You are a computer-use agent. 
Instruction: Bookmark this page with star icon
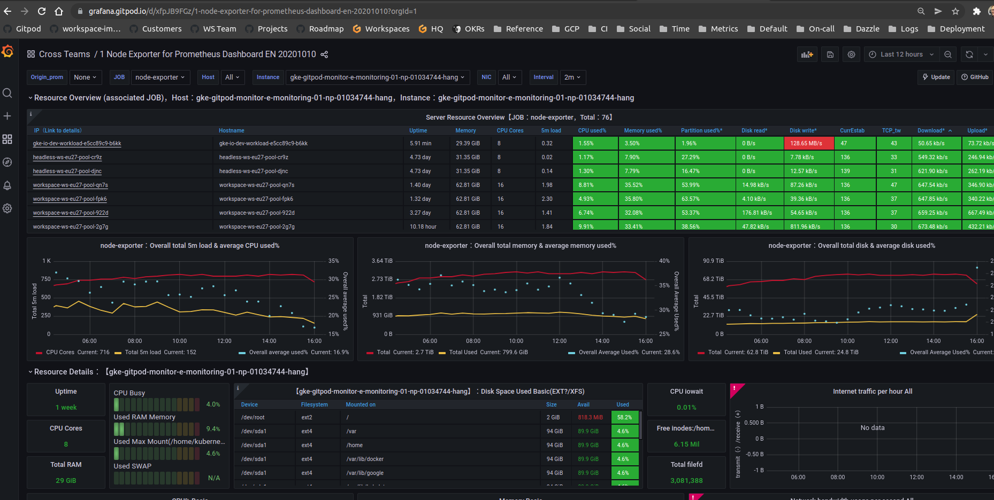[955, 11]
